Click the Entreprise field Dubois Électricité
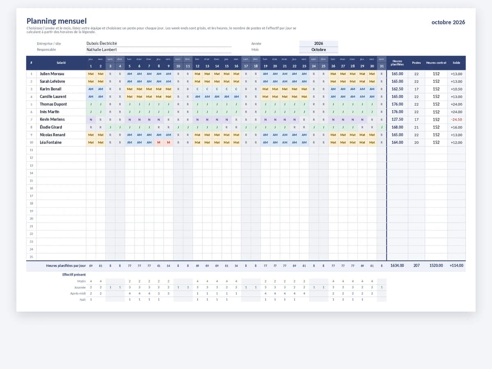 pyautogui.click(x=159, y=43)
